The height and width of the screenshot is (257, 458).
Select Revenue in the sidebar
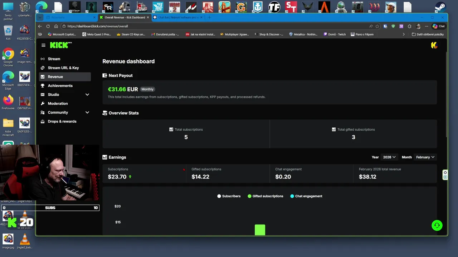[x=65, y=77]
